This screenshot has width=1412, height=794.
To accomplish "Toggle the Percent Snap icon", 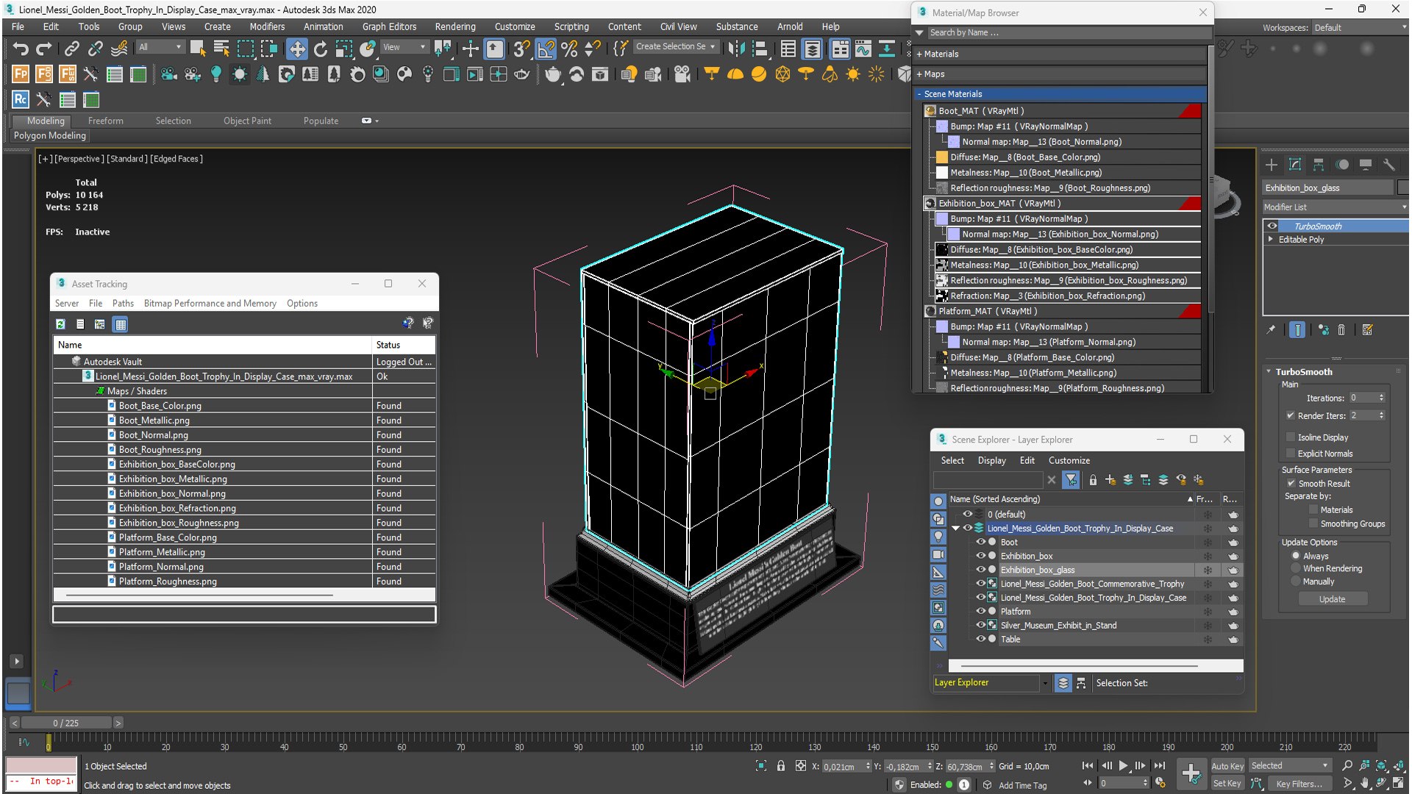I will pos(569,49).
